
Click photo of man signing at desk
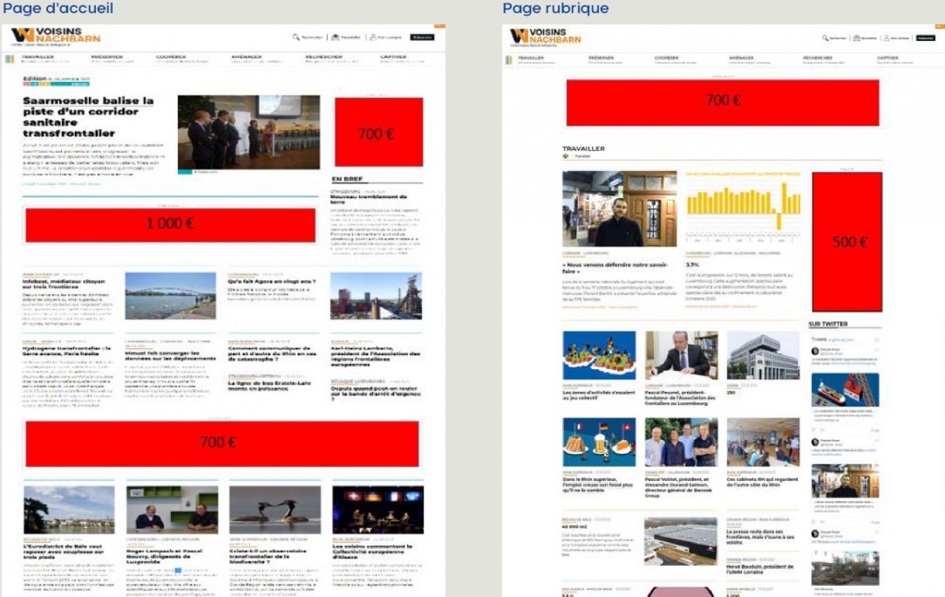point(681,354)
